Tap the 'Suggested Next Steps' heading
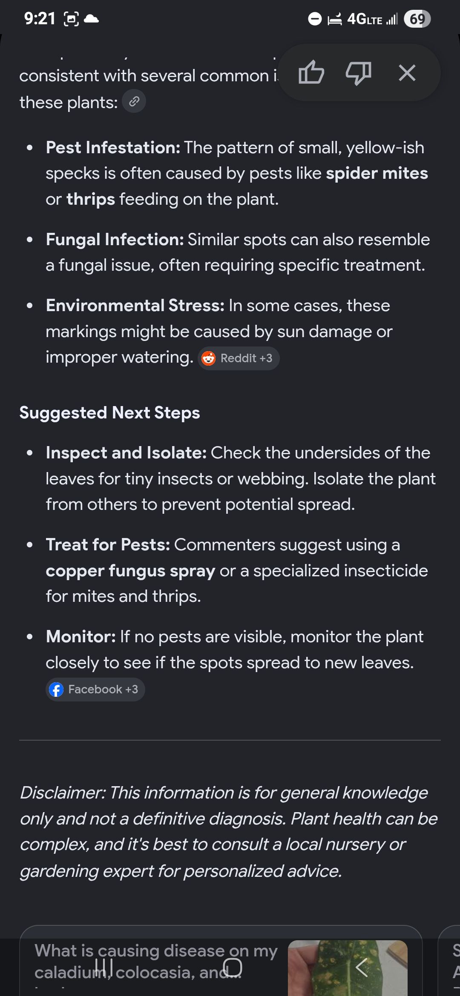460x996 pixels. coord(110,413)
